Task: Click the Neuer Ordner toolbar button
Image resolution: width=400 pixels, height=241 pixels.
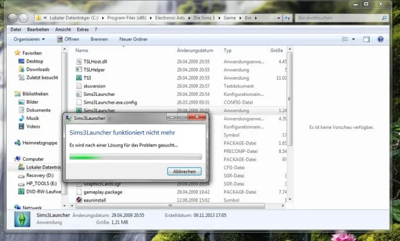Action: [133, 39]
